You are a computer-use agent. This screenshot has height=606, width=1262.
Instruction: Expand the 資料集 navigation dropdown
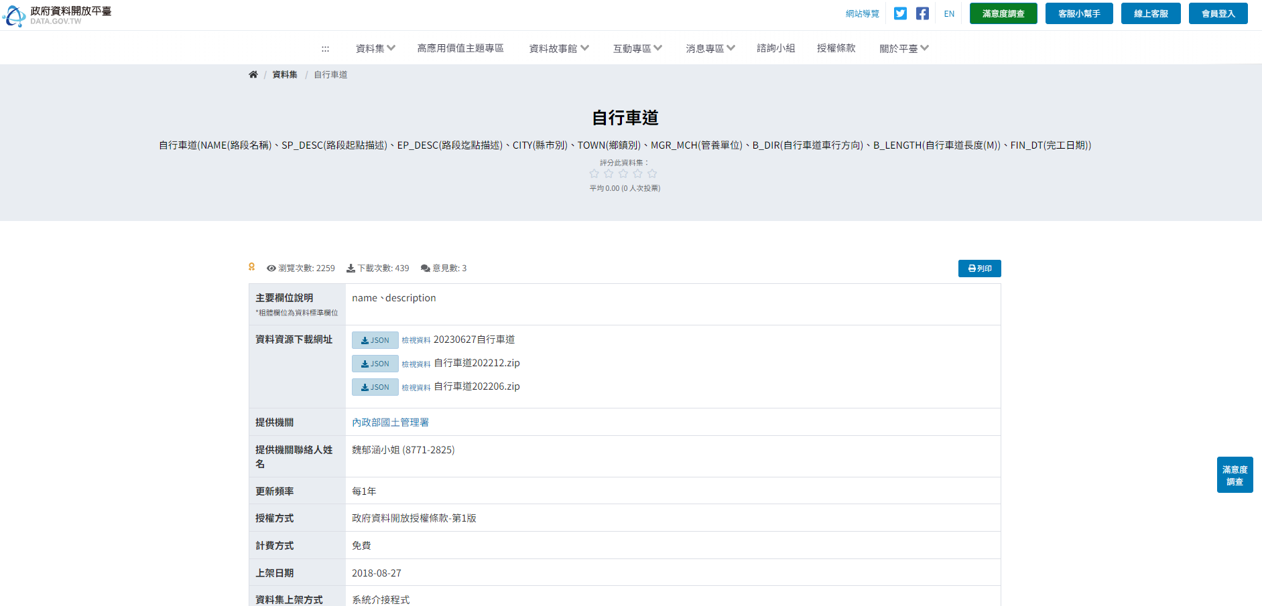[x=375, y=48]
